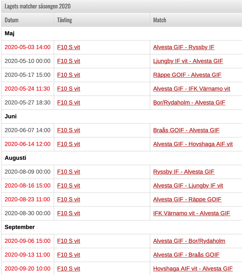This screenshot has width=242, height=275.
Task: Open F10 S vit competition for 2020-05-03
Action: [69, 47]
